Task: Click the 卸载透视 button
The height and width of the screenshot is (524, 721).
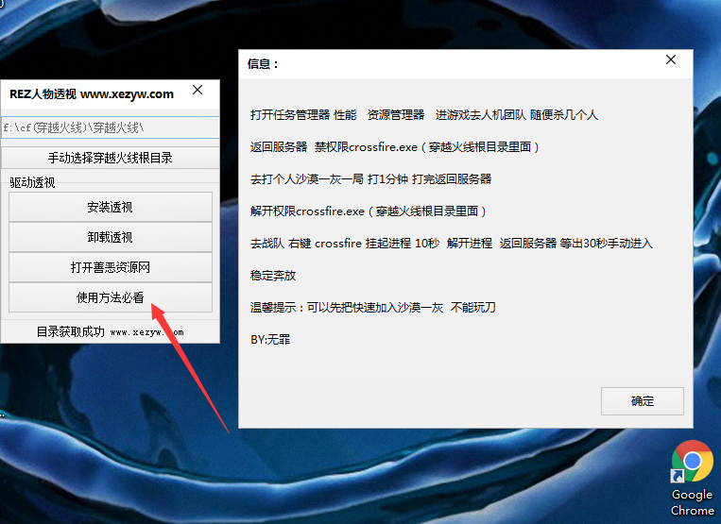Action: [x=110, y=237]
